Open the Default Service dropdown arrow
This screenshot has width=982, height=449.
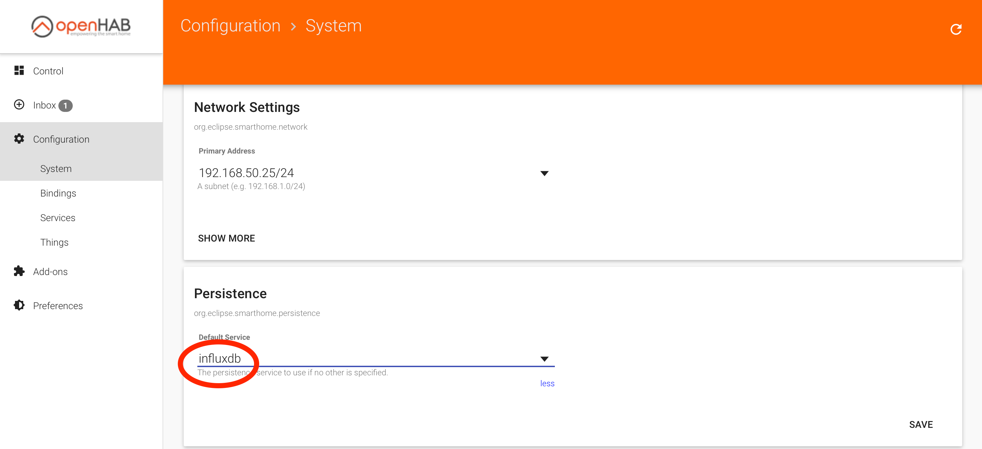coord(544,359)
